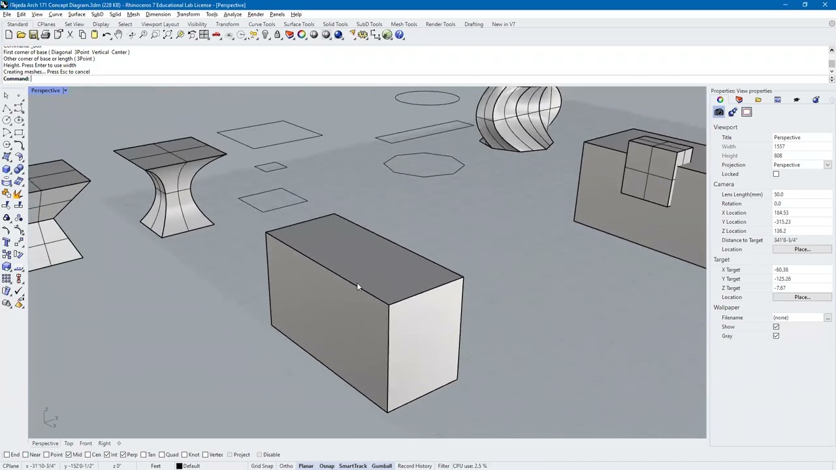Click the Lock padlock icon in the toolbar
Image resolution: width=836 pixels, height=470 pixels.
(278, 35)
